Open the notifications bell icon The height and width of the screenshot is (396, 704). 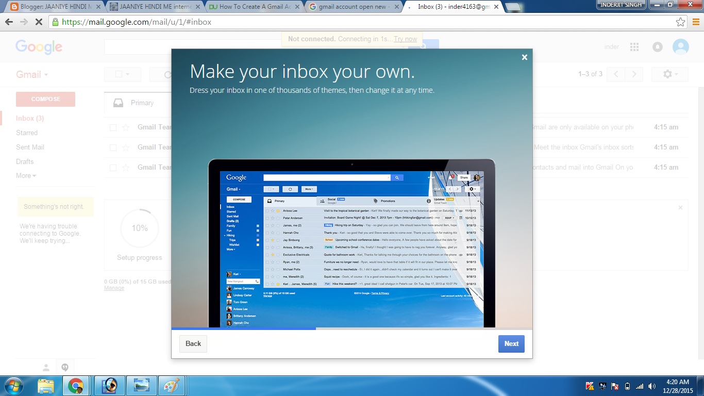[x=658, y=47]
